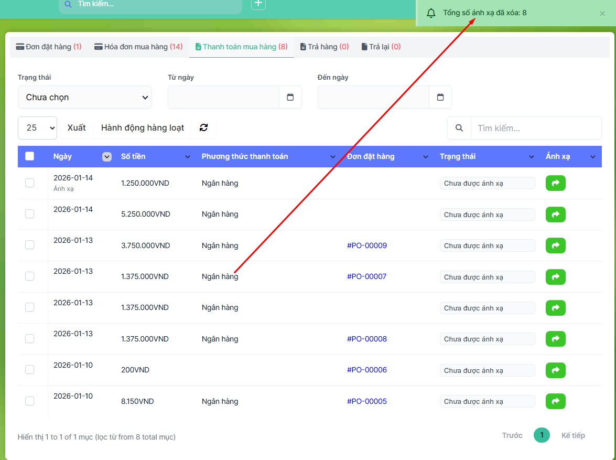This screenshot has height=460, width=616.
Task: Click the green mapping arrow for 1.250.000VND row
Action: click(555, 183)
